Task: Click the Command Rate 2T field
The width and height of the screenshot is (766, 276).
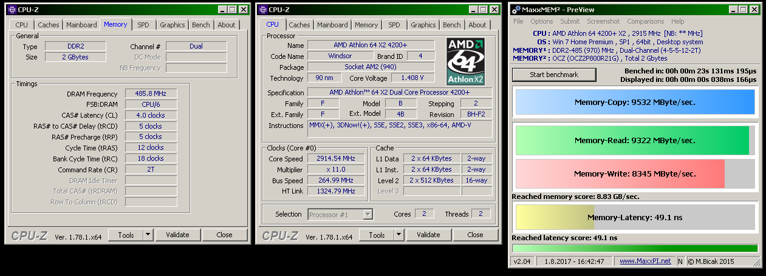Action: point(151,170)
